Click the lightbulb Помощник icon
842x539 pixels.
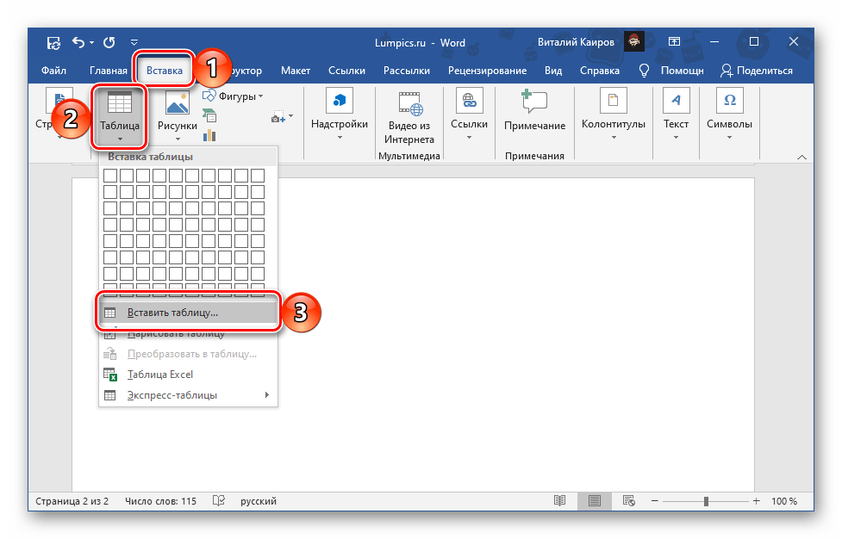643,71
